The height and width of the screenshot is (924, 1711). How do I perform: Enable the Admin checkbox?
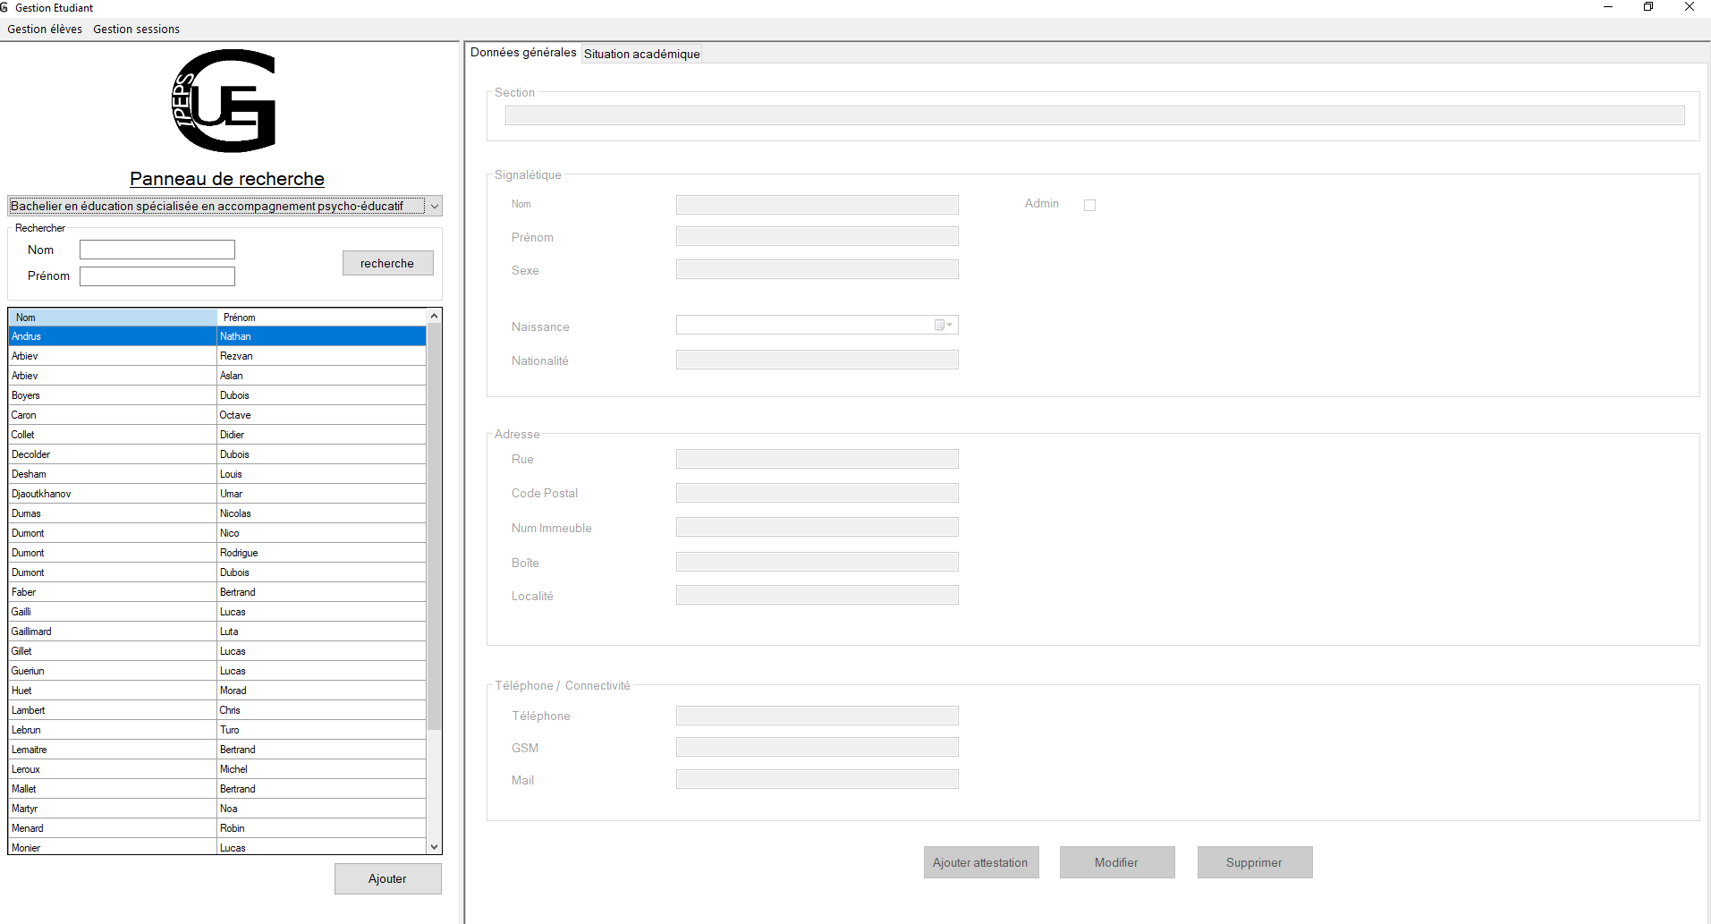[1089, 204]
